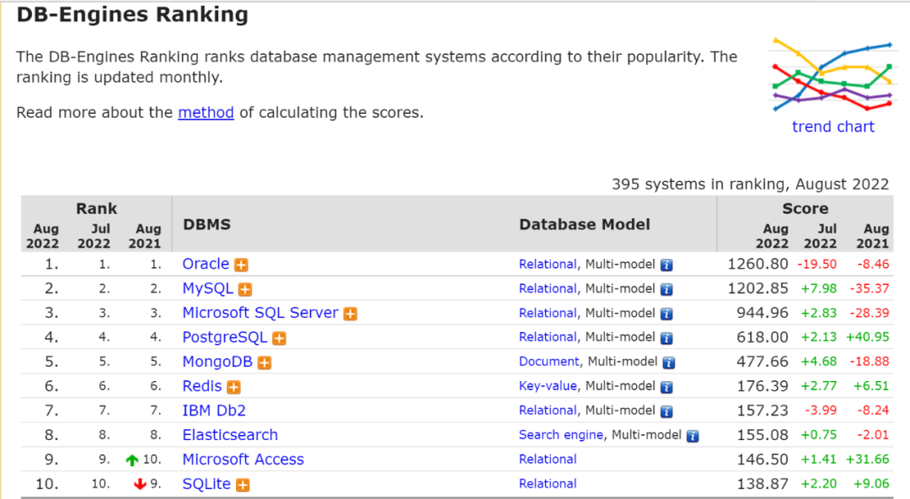Screen dimensions: 910x499
Task: Click Redis score value 176.39
Action: (763, 386)
